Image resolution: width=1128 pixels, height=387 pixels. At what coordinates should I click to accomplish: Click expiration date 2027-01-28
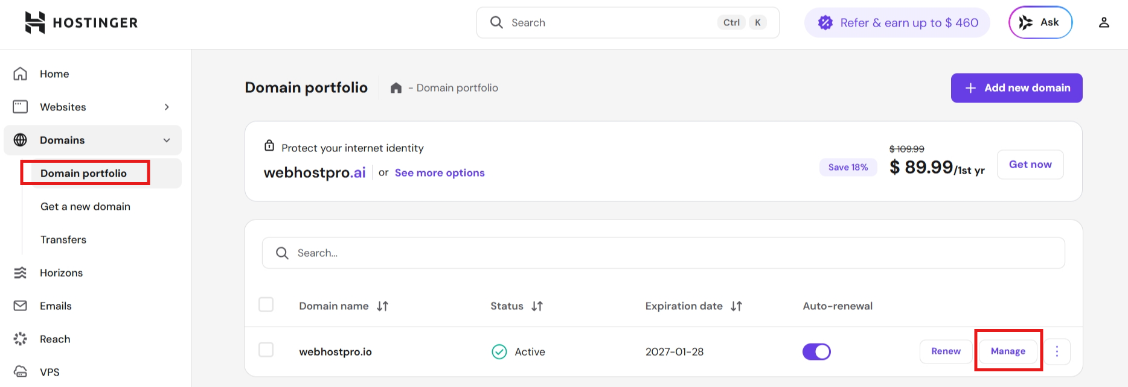coord(675,352)
